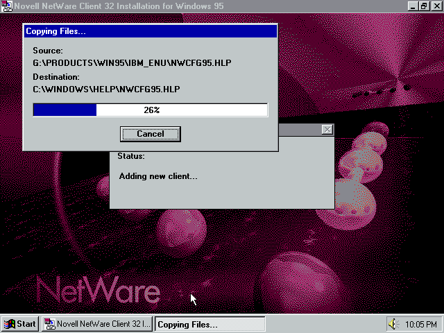
Task: Switch to Novell NetWare Client 32 taskbar button
Action: [x=97, y=324]
